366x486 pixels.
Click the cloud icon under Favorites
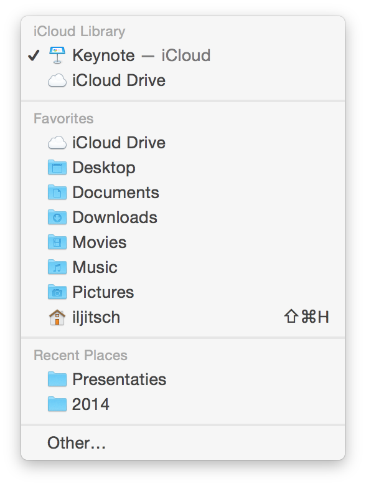click(x=57, y=143)
